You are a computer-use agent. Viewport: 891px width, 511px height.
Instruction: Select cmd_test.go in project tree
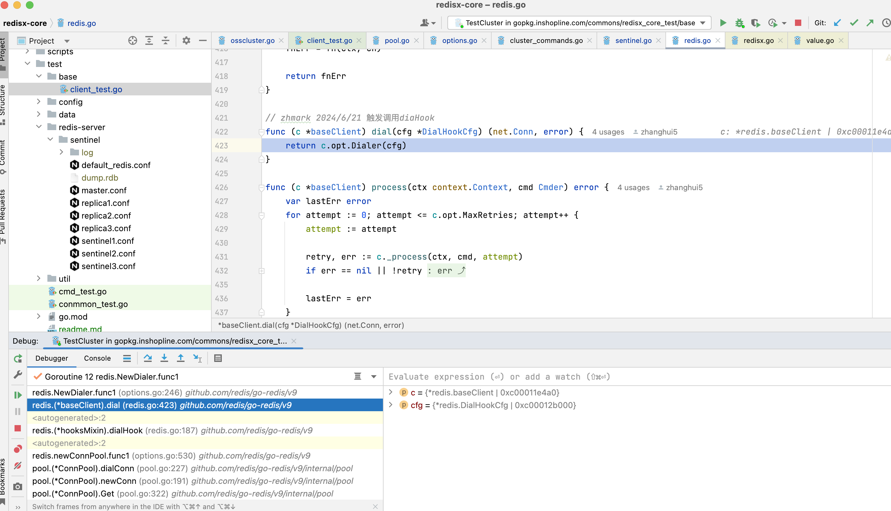(82, 291)
